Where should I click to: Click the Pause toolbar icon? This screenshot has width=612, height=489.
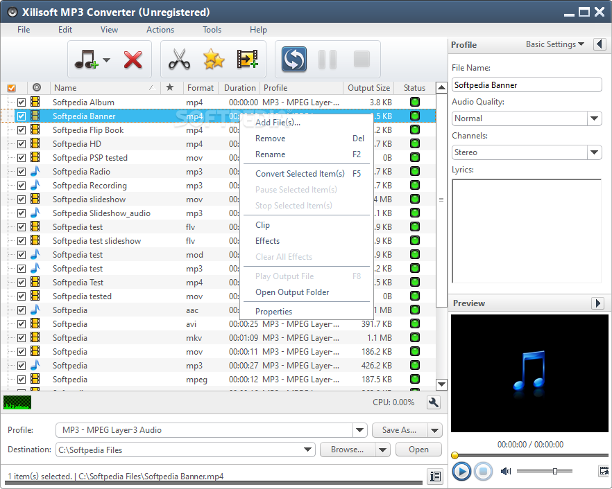pyautogui.click(x=328, y=60)
